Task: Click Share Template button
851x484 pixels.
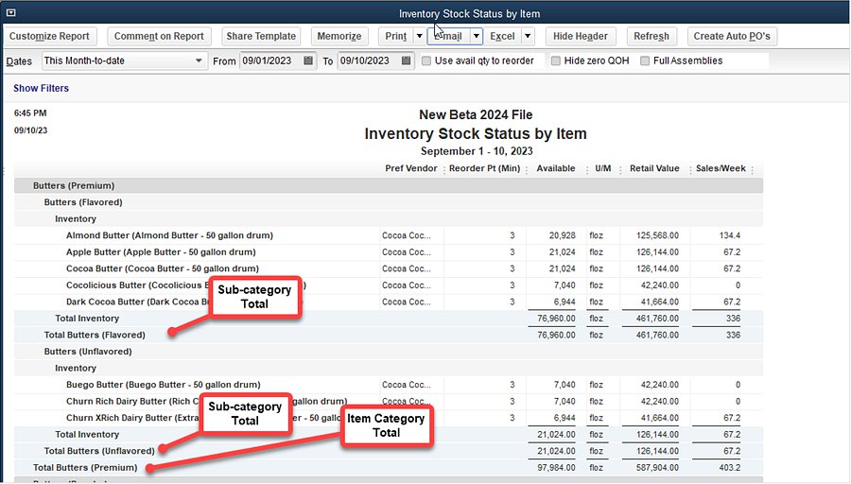Action: [261, 36]
